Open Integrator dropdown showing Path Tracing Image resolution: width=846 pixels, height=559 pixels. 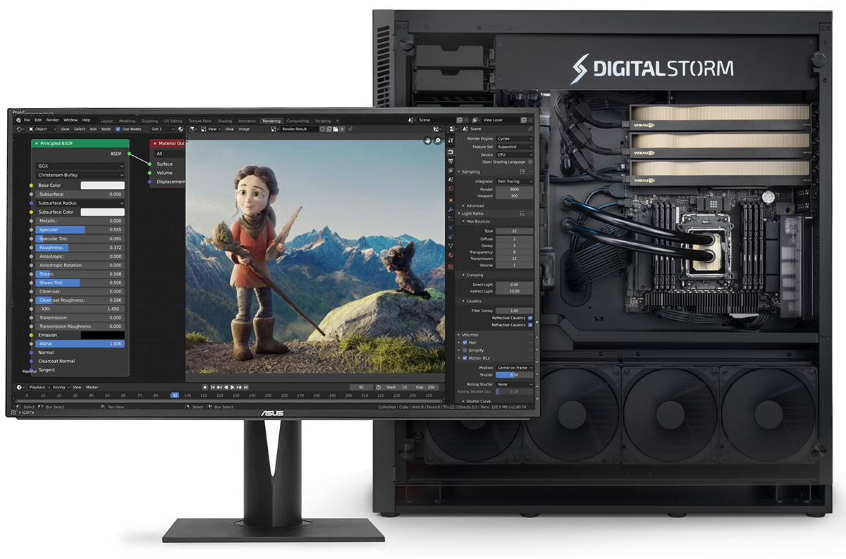pos(515,181)
